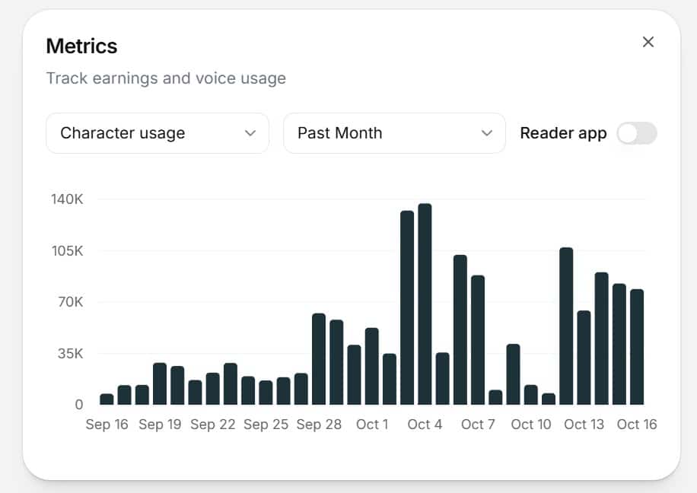Click the Sep 16 date label
Screen dimensions: 697x493
click(x=107, y=425)
